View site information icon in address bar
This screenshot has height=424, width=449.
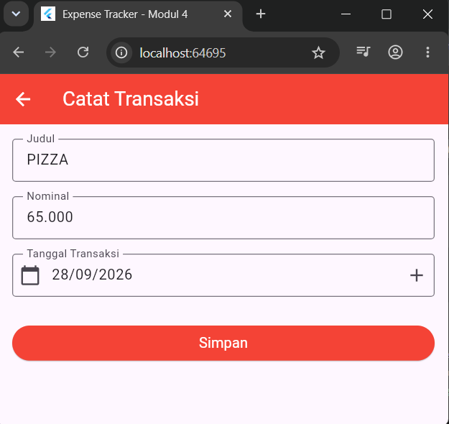pyautogui.click(x=121, y=52)
